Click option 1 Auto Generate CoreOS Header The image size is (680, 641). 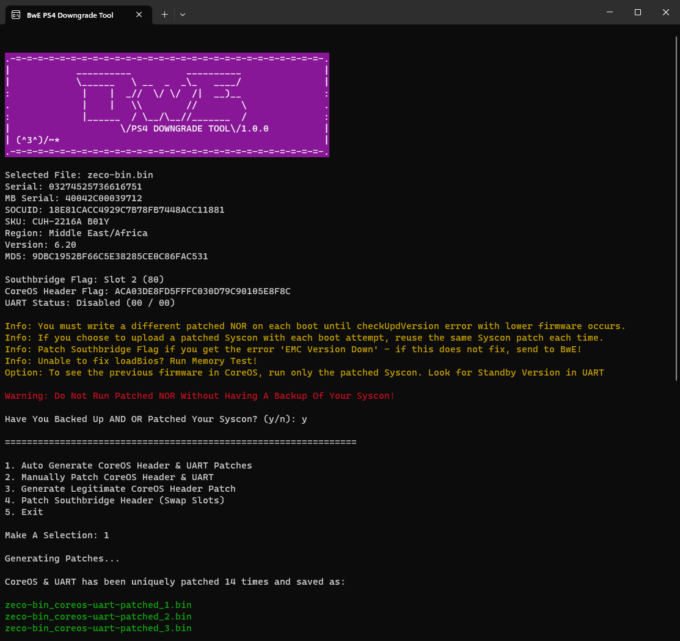(128, 465)
